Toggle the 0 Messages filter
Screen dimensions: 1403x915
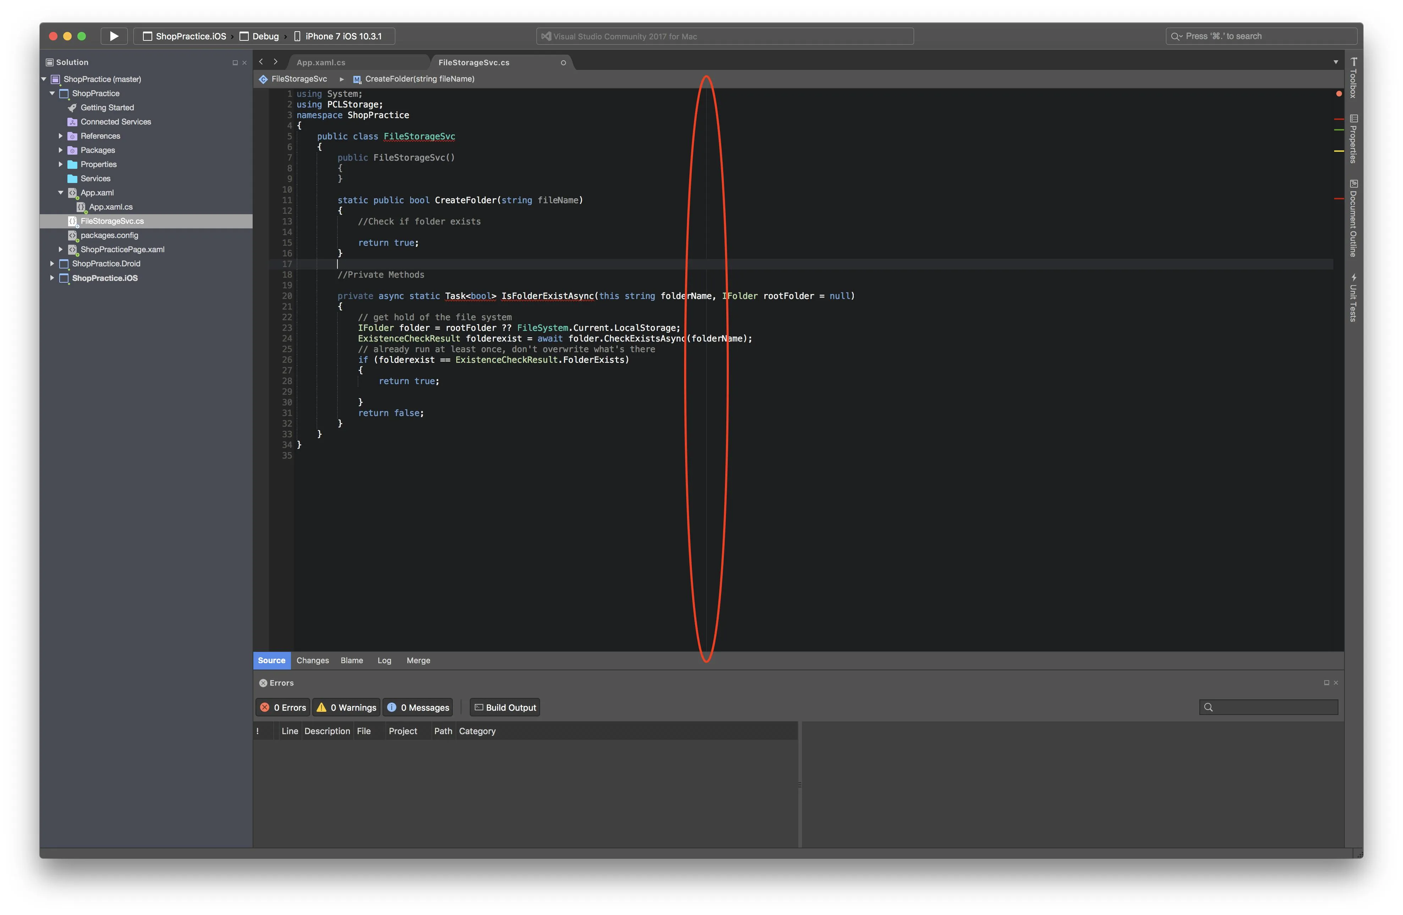tap(418, 707)
